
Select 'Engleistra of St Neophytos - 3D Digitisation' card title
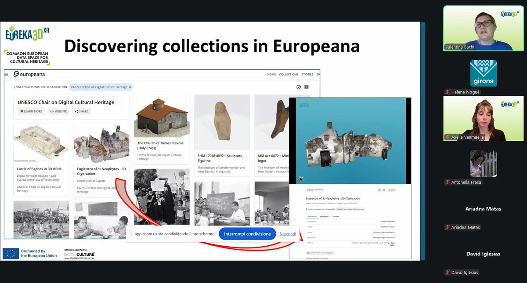[x=101, y=171]
